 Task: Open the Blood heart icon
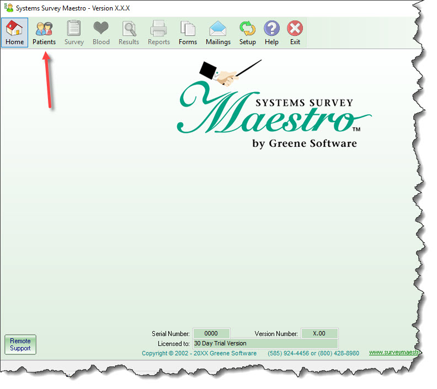101,33
